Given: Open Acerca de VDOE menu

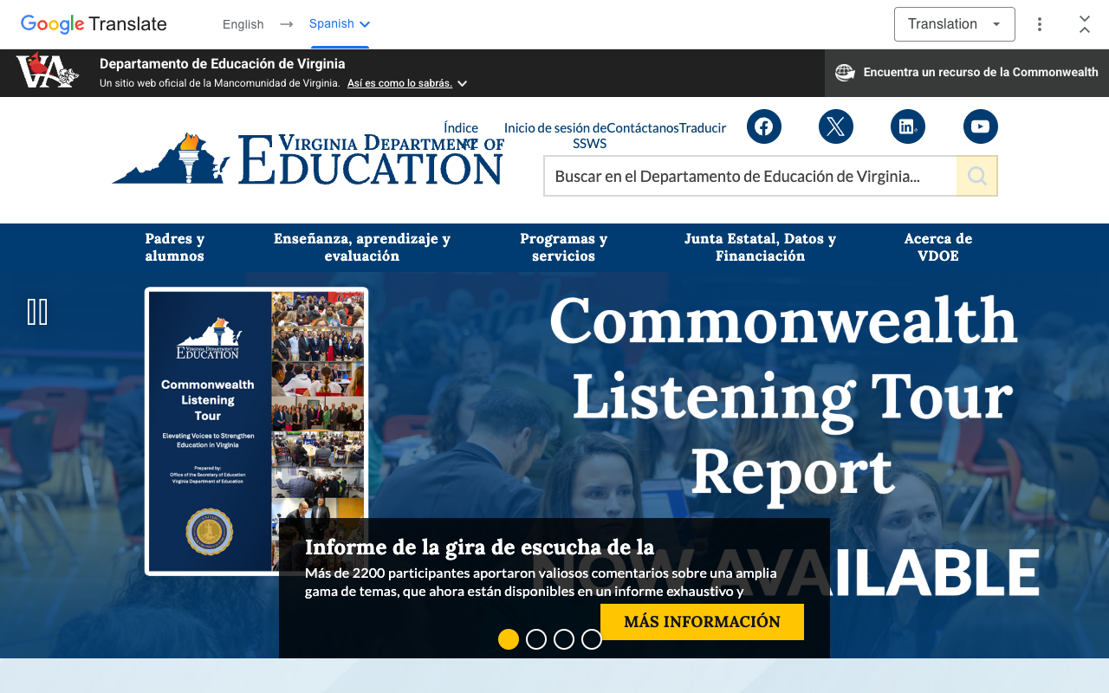Looking at the screenshot, I should [938, 248].
